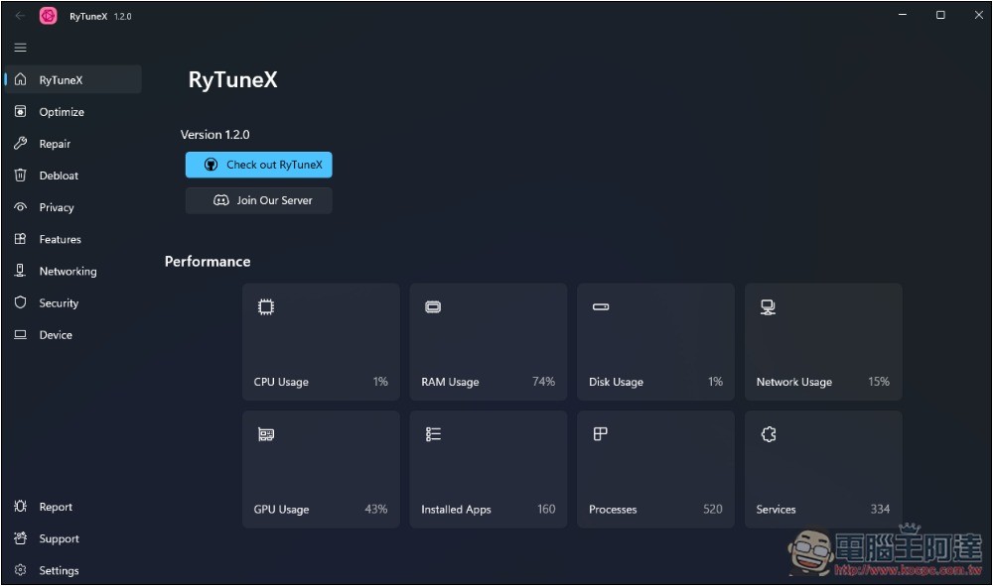The image size is (993, 586).
Task: Click the Debloat trash bin icon
Action: tap(20, 176)
